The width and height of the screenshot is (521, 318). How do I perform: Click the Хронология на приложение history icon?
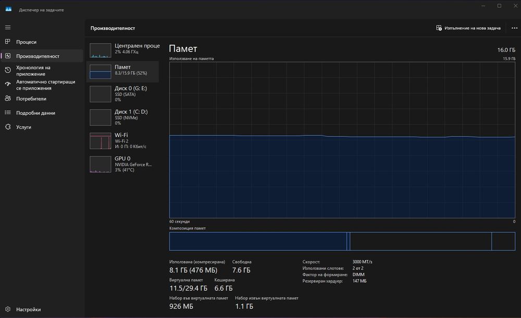[x=8, y=70]
